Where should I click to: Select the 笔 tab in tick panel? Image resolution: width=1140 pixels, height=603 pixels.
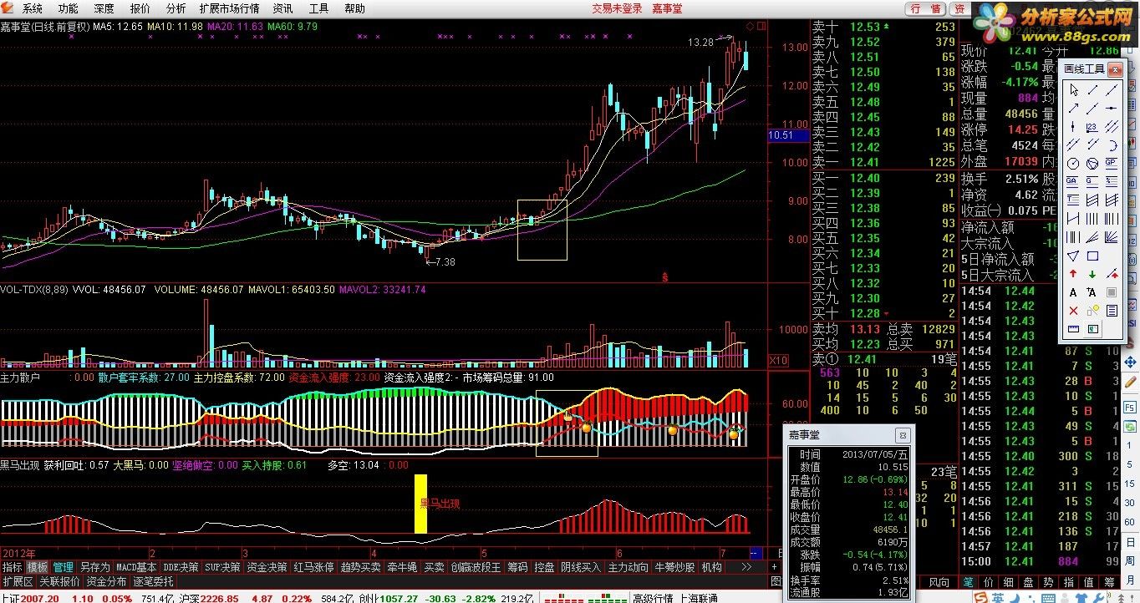point(969,582)
